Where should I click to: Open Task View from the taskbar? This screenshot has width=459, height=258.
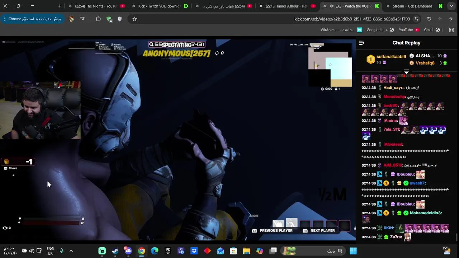(x=273, y=251)
